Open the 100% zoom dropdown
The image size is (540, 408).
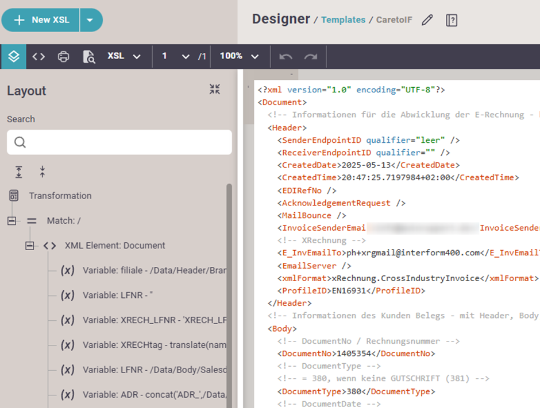[240, 56]
